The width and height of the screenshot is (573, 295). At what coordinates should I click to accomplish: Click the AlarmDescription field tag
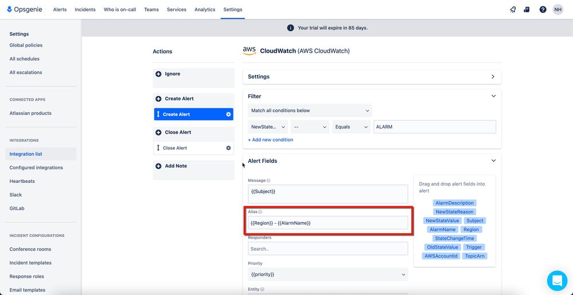[x=454, y=203]
